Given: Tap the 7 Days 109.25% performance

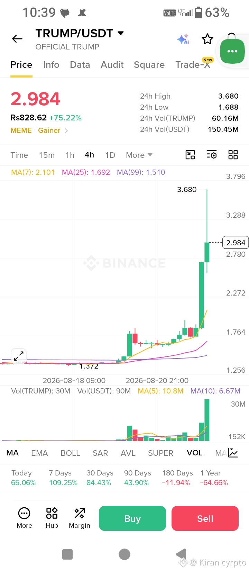Looking at the screenshot, I should click(x=63, y=478).
